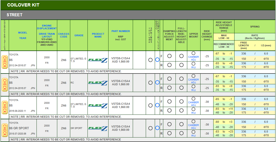The height and width of the screenshot is (142, 276).
Task: Open CAMBER ADJ link in the RC row
Action: 193,81
